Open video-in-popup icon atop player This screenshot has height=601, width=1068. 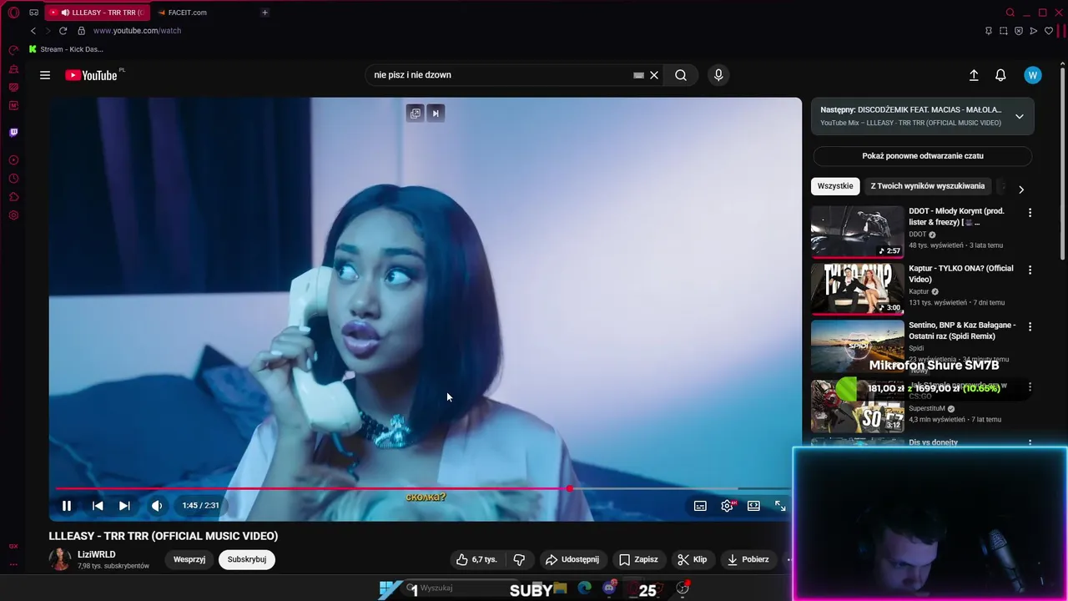(x=415, y=114)
